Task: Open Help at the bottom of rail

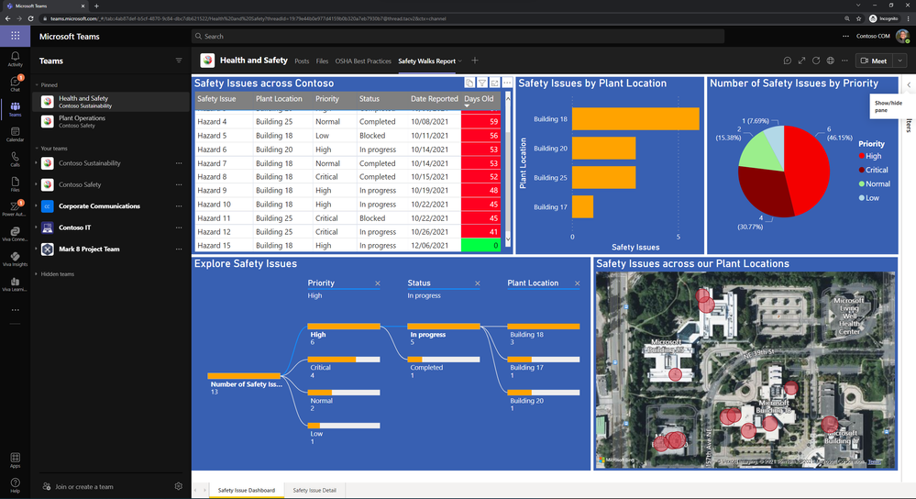Action: point(16,485)
